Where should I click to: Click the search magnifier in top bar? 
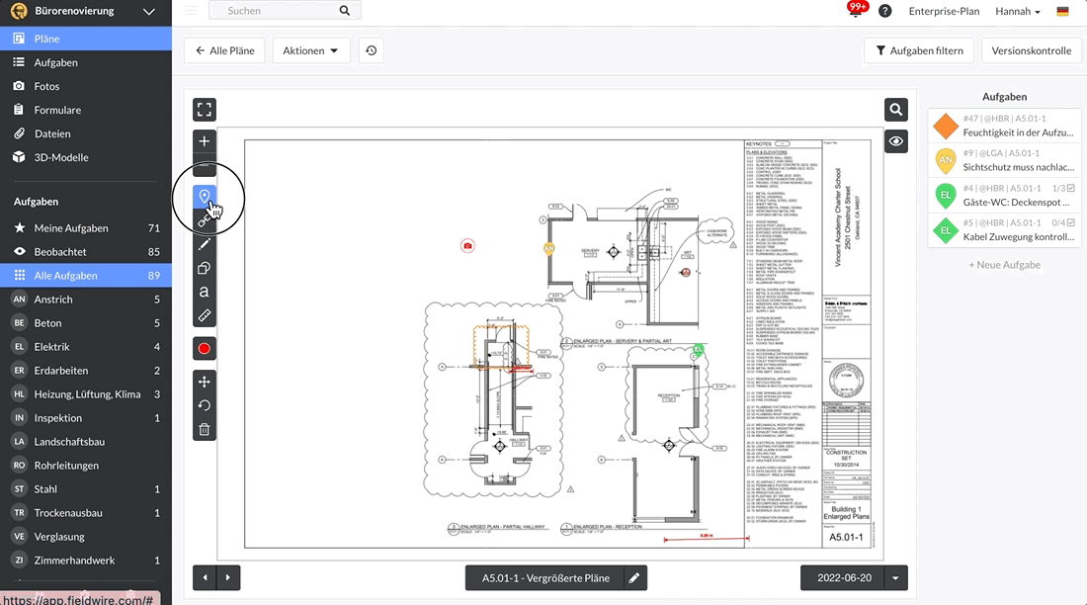click(x=345, y=11)
